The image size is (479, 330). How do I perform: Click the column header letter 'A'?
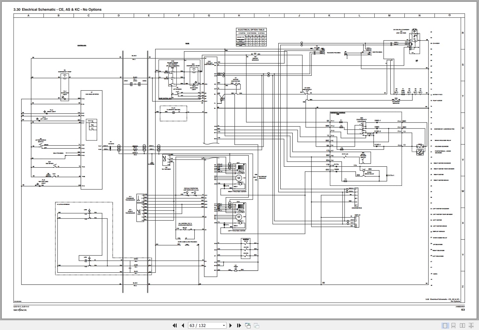(28, 15)
